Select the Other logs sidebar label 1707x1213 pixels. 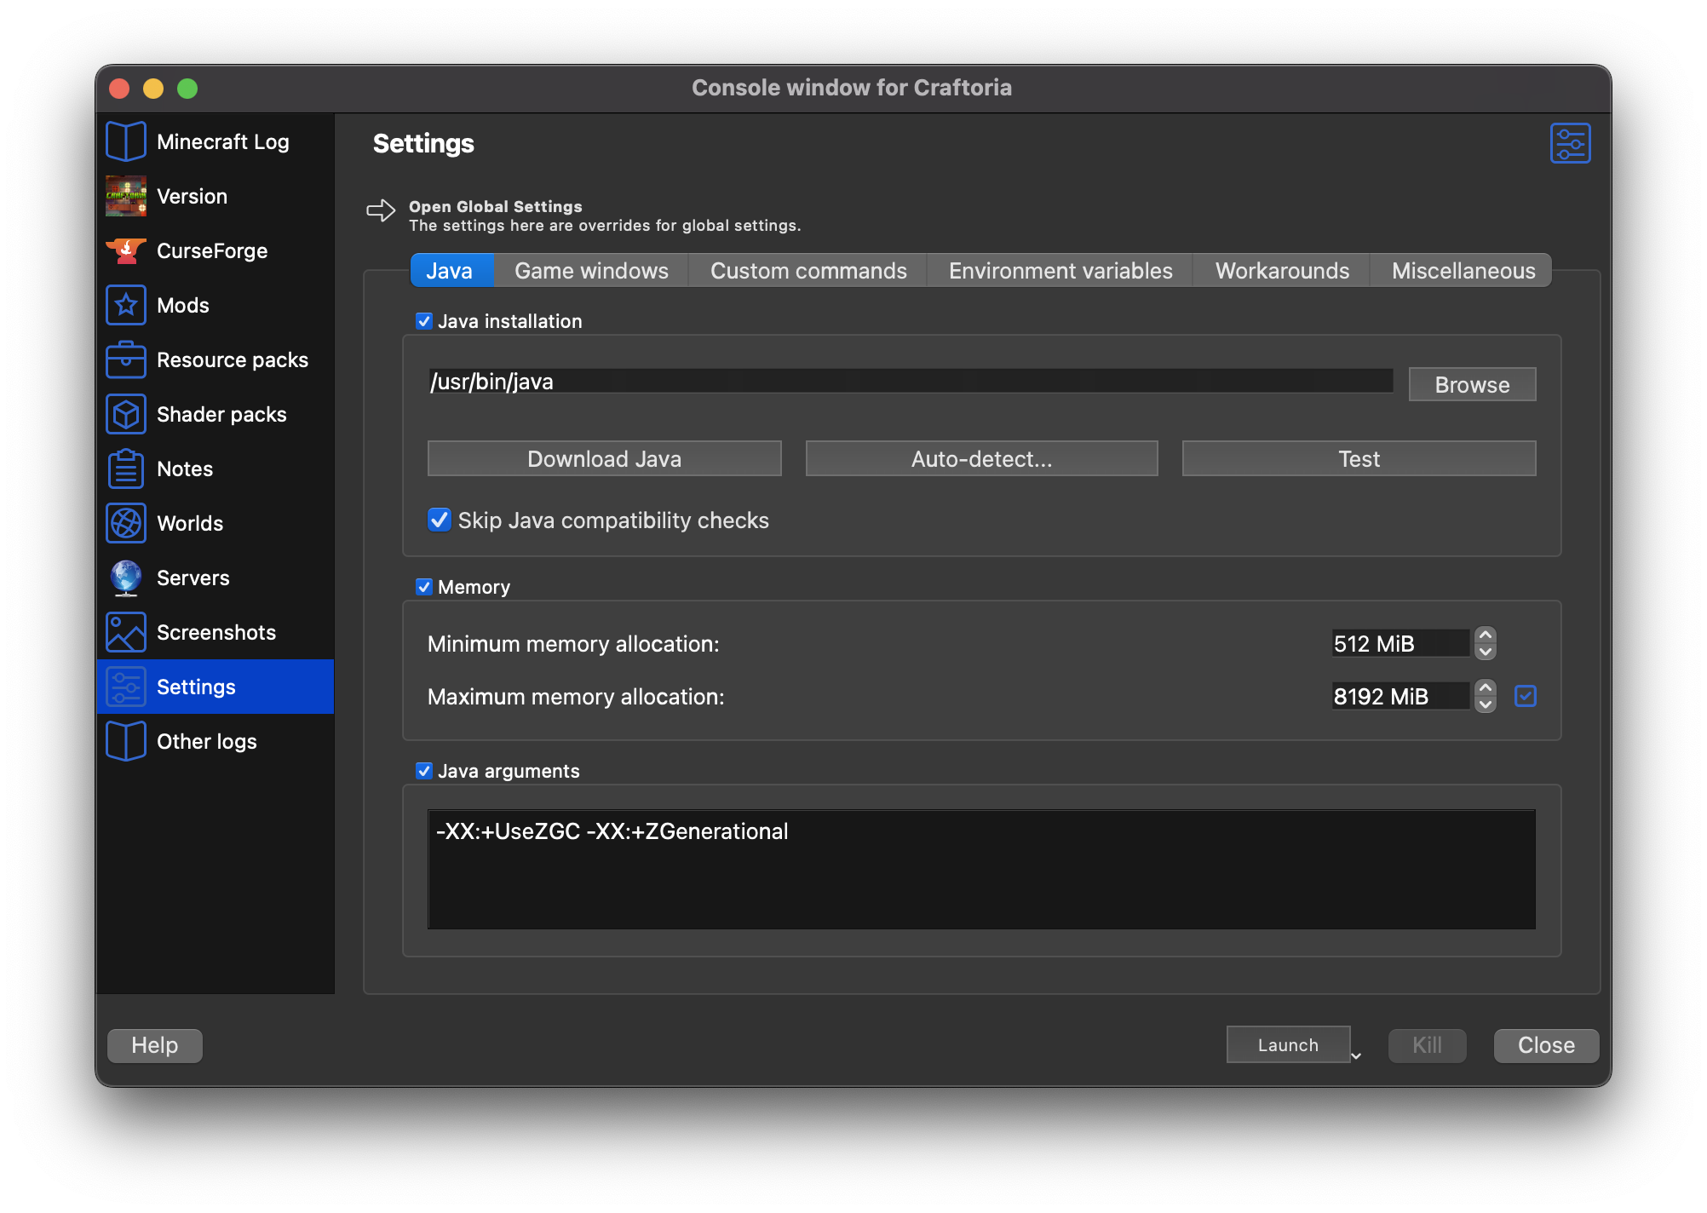pyautogui.click(x=207, y=741)
